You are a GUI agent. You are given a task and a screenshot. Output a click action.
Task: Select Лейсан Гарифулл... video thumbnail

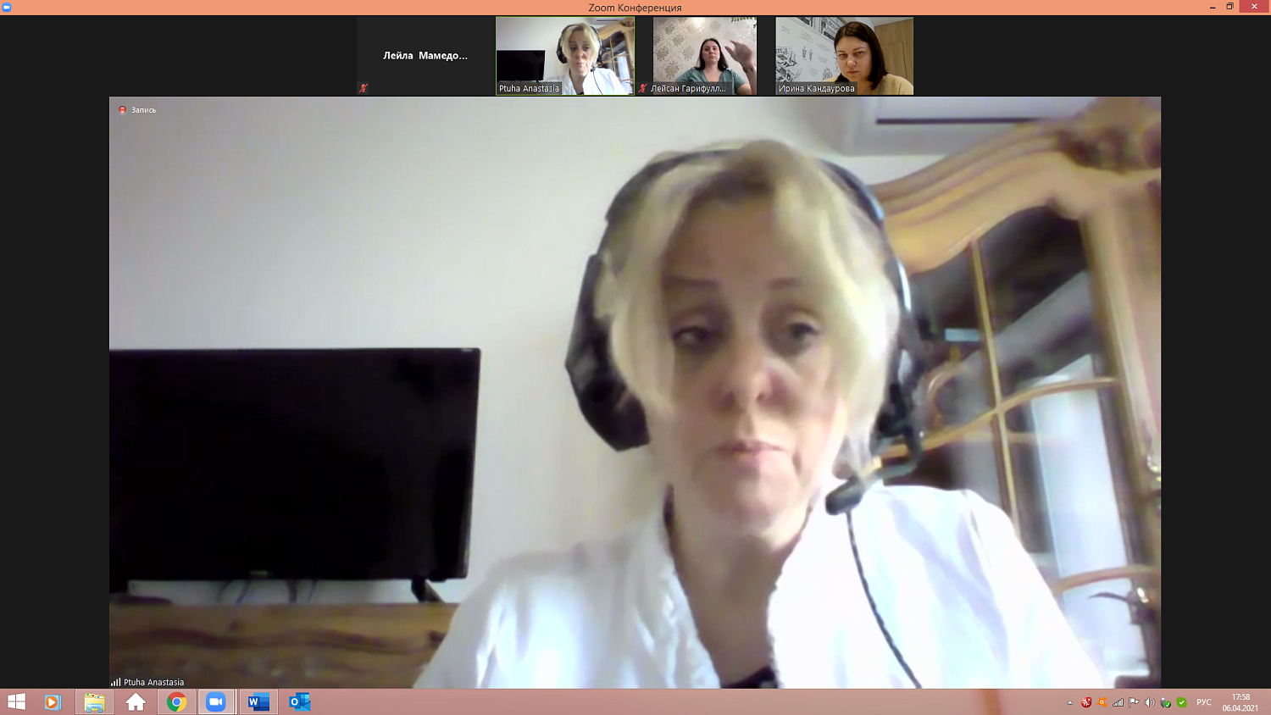coord(705,56)
